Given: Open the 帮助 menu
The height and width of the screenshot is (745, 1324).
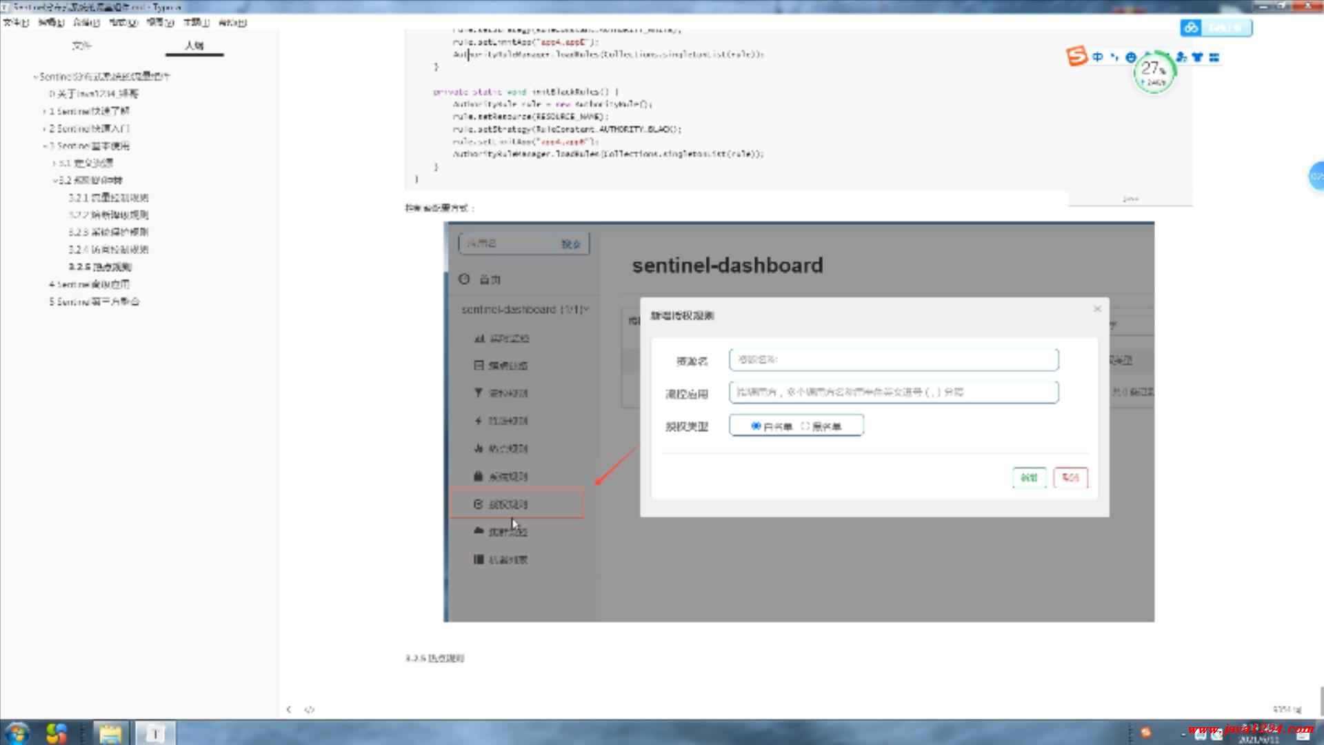Looking at the screenshot, I should pyautogui.click(x=232, y=23).
